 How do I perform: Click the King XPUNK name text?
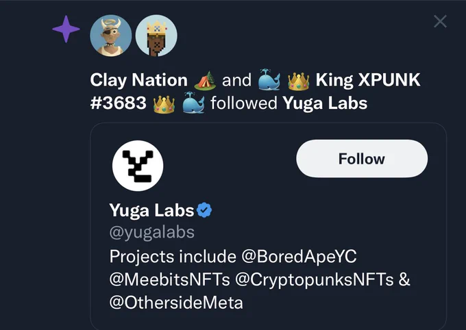pyautogui.click(x=368, y=80)
